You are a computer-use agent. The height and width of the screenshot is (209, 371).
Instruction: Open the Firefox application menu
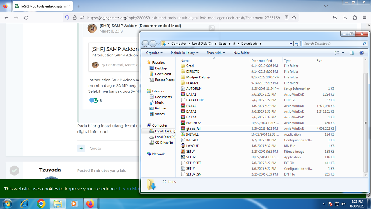[x=365, y=17]
